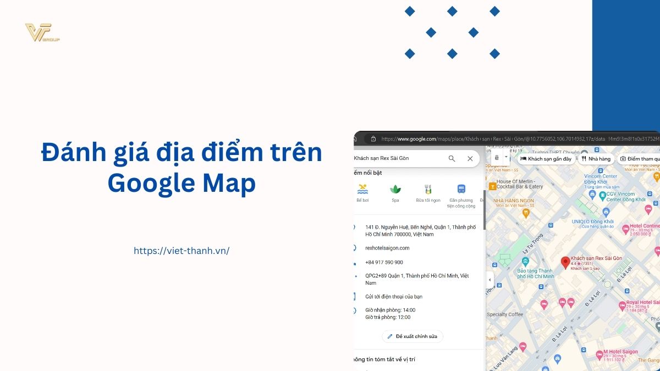Click the Bể bơi swimming pool icon
This screenshot has height=371, width=660.
(362, 190)
